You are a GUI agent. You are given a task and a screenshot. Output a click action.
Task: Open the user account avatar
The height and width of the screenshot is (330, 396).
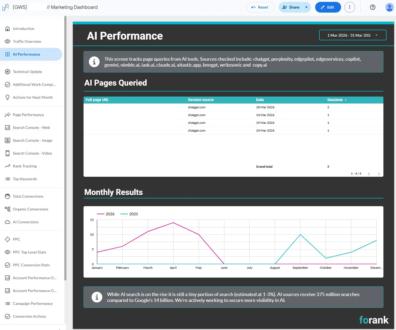point(389,7)
